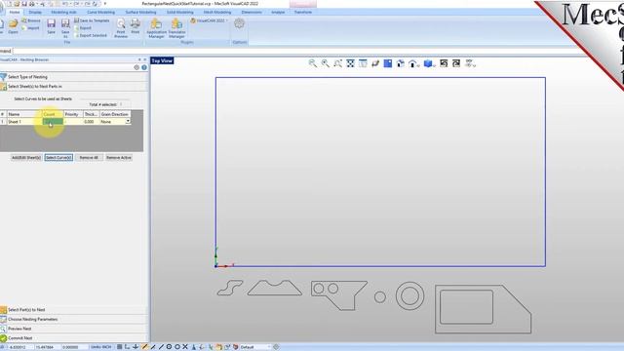Click the Remove Active button
This screenshot has height=351, width=624.
(119, 158)
